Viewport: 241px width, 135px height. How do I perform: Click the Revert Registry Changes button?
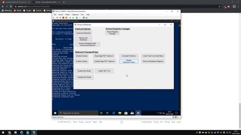tap(112, 33)
